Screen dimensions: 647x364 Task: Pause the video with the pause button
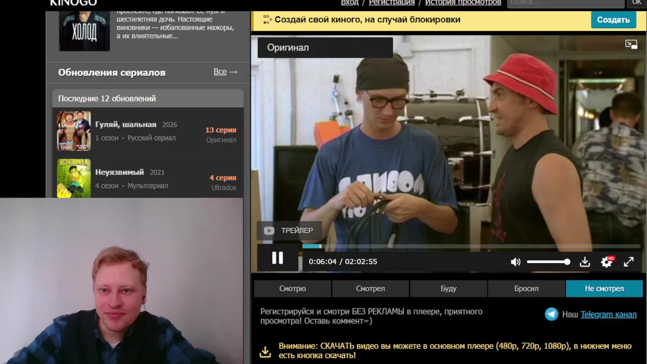[x=278, y=258]
